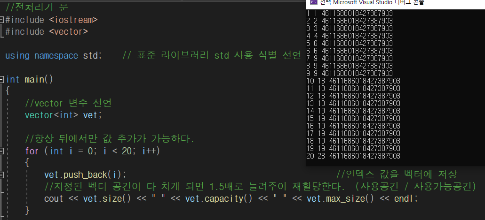485x220 pixels.
Task: Collapse the #include <iostream> block
Action: [x=1, y=20]
